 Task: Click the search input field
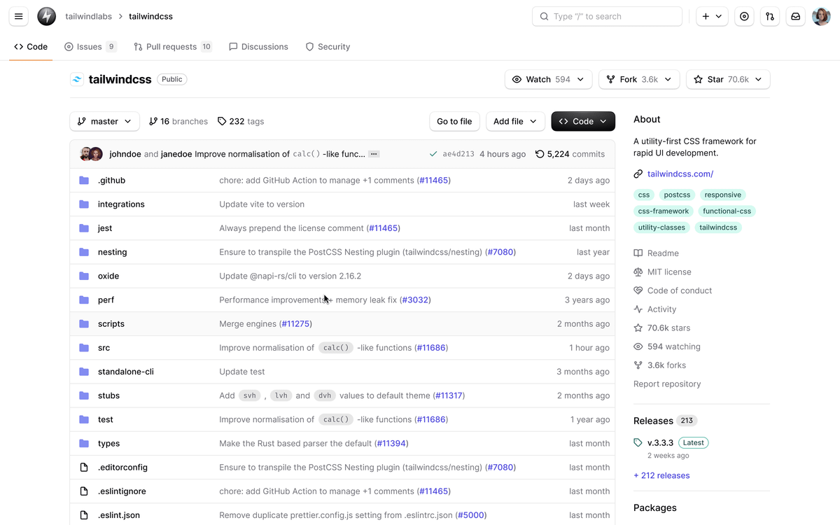pos(607,16)
